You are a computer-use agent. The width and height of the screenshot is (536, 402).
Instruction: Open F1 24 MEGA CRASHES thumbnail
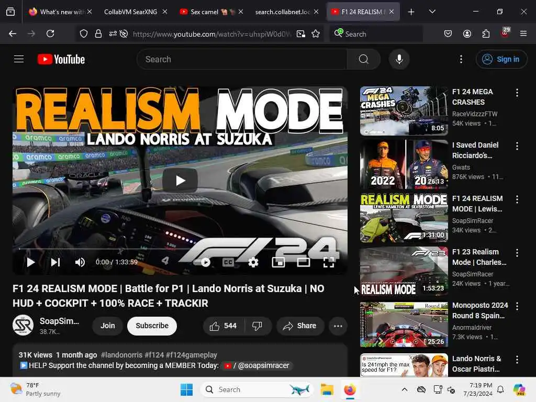[404, 111]
